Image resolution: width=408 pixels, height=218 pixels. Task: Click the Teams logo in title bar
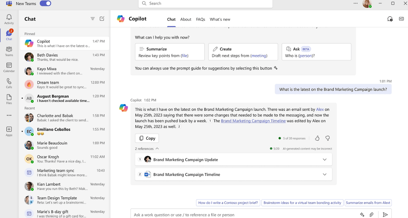[9, 4]
